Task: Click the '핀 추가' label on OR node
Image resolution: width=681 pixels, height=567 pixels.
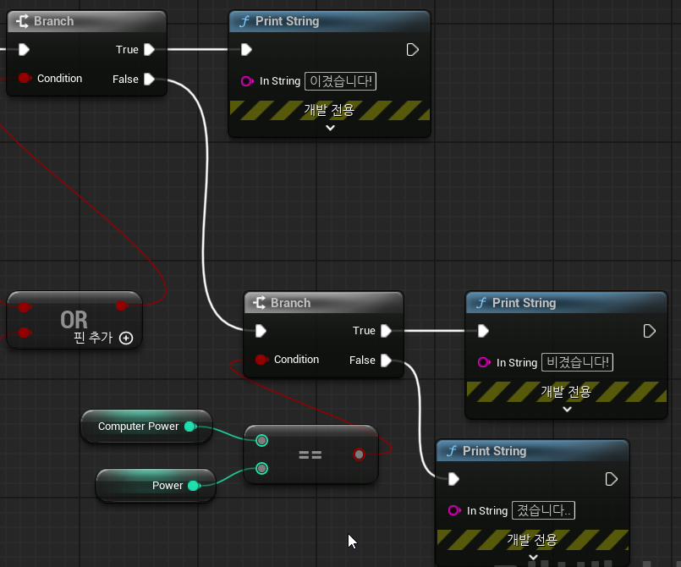Action: point(93,337)
